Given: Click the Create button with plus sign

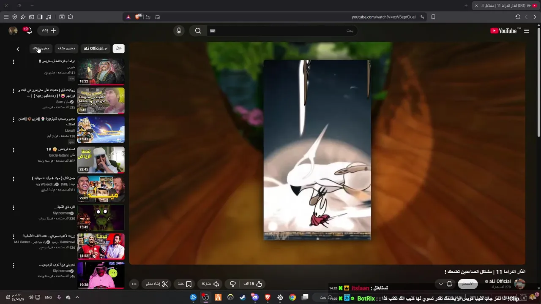Looking at the screenshot, I should point(49,30).
